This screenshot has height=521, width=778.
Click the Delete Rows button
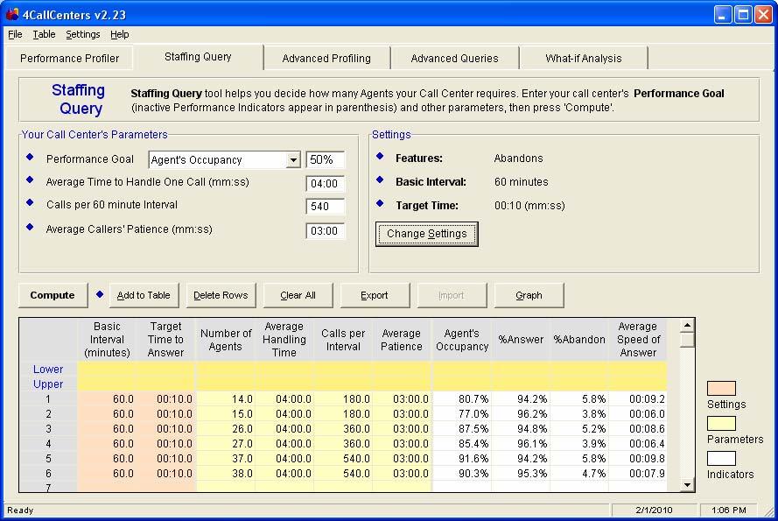click(x=221, y=295)
